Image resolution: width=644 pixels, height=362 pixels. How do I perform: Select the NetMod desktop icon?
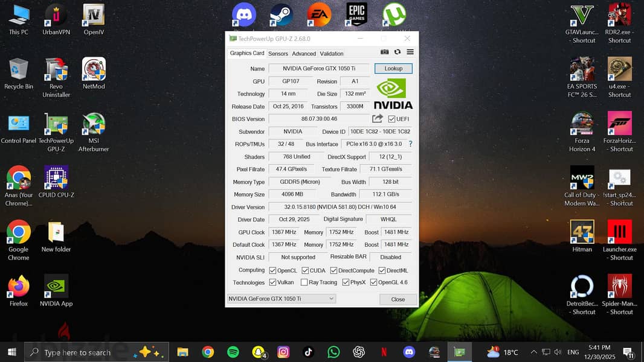coord(94,74)
